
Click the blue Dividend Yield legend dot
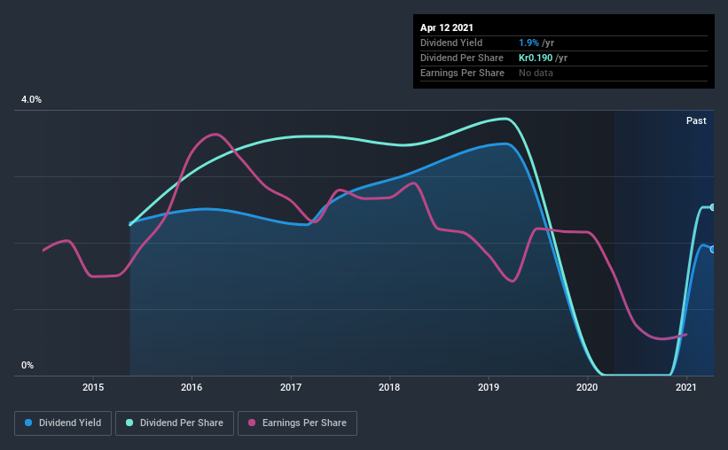tap(28, 423)
